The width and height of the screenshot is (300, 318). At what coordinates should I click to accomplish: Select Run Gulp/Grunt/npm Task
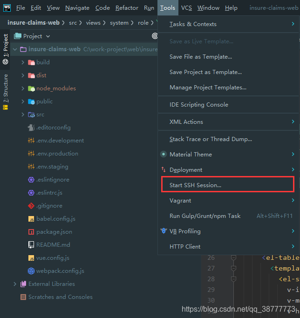click(228, 216)
